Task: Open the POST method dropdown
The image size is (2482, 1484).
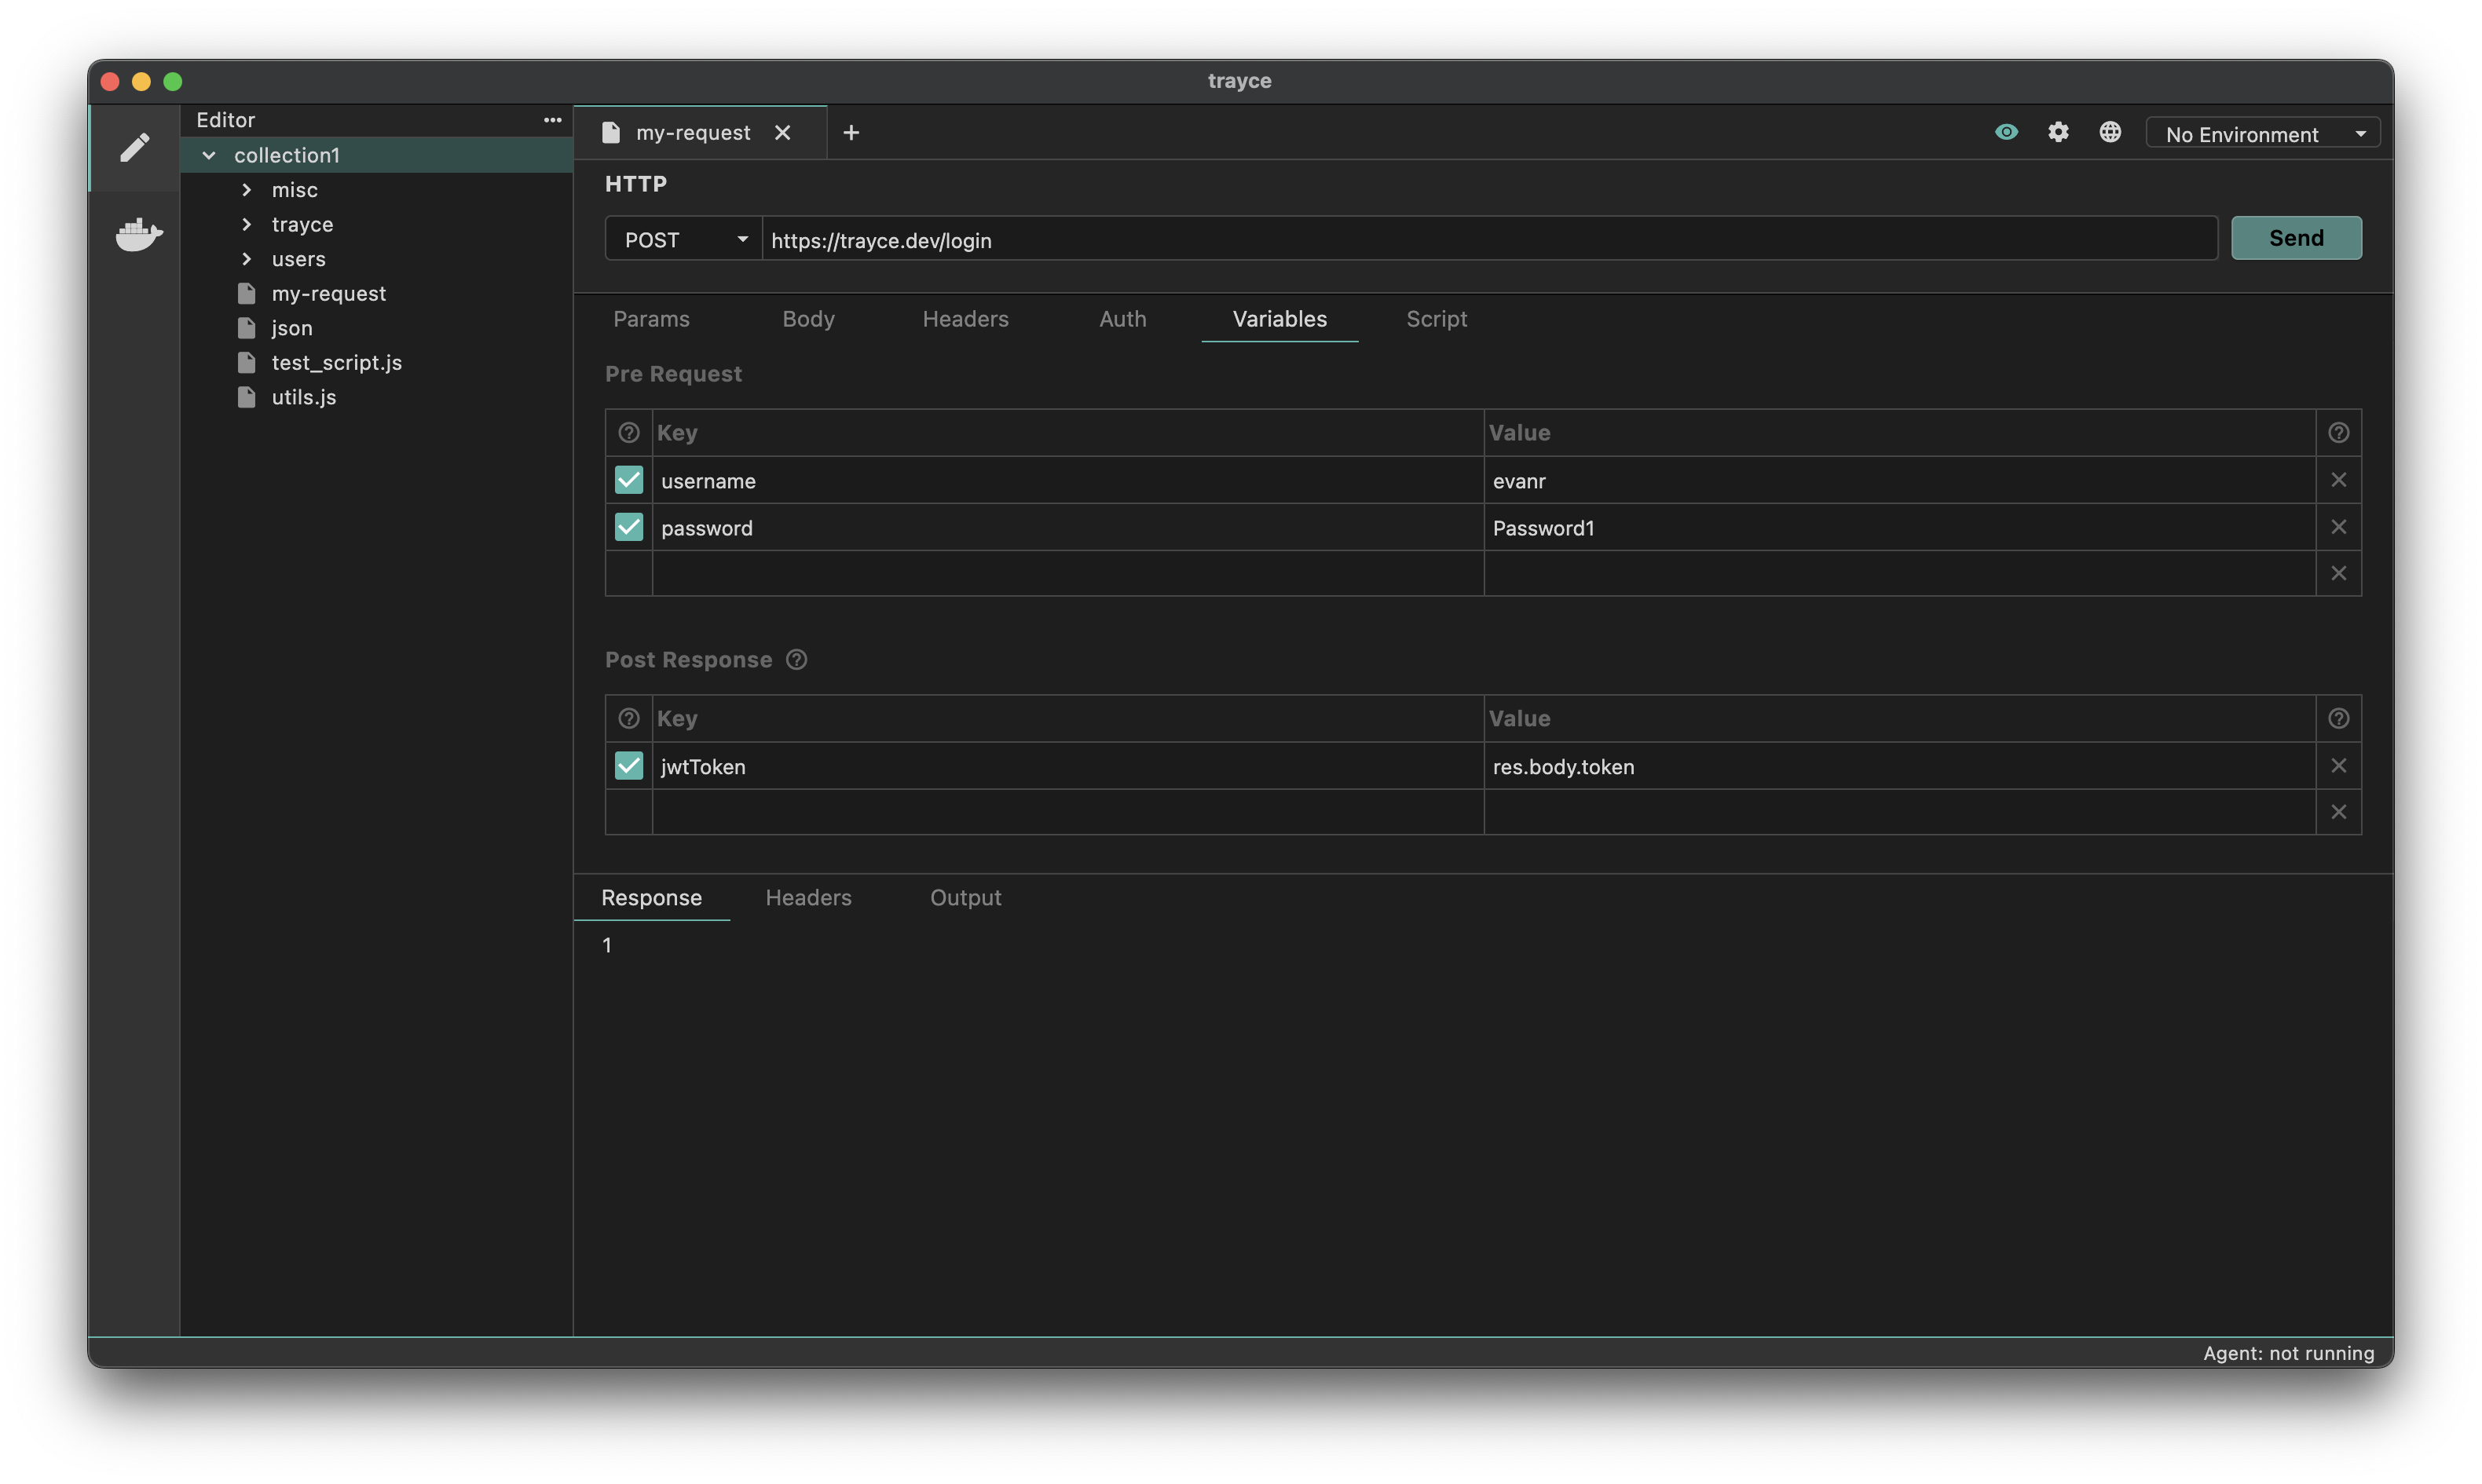Action: [x=684, y=240]
